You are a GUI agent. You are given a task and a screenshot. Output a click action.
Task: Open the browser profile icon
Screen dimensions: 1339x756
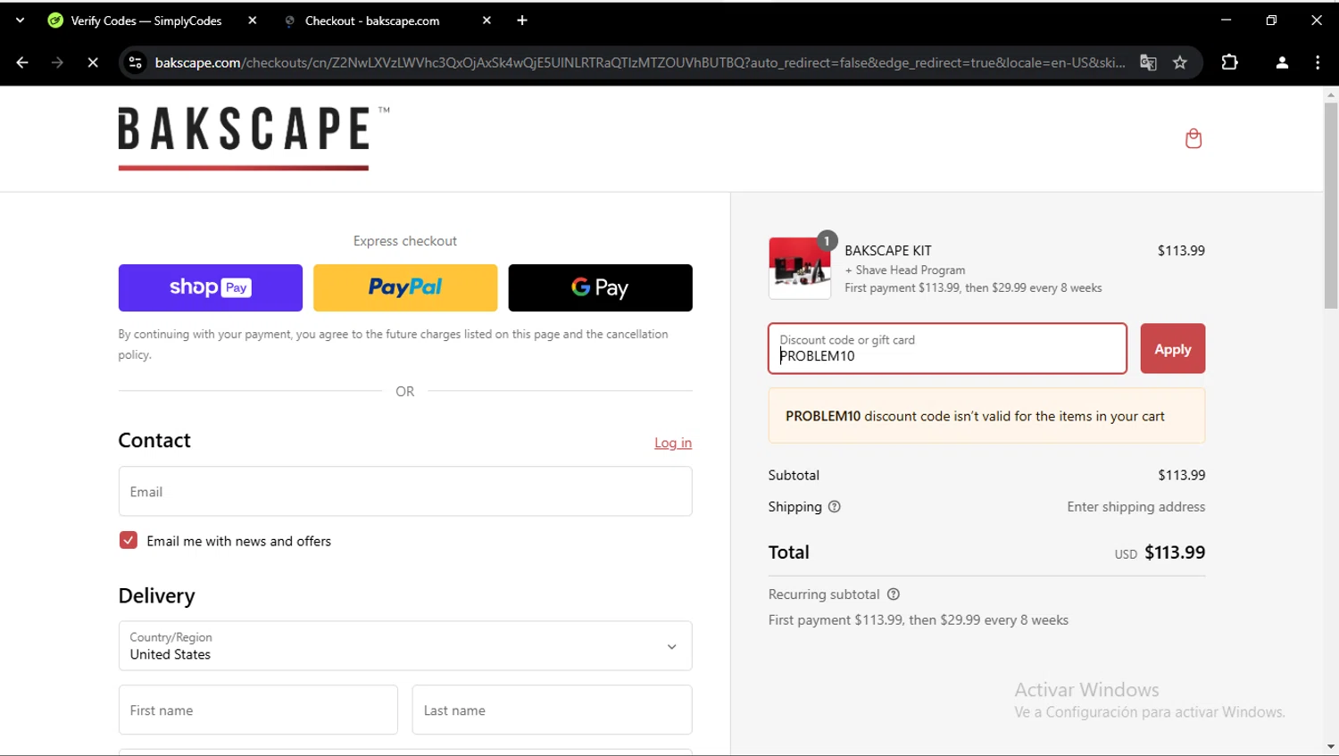(1282, 62)
